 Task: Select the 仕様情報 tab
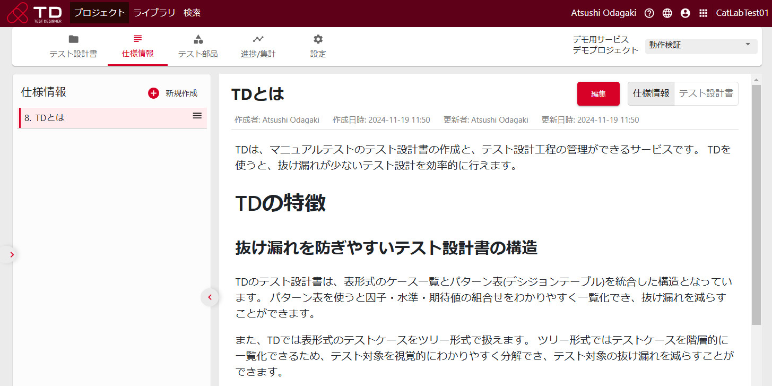tap(137, 47)
